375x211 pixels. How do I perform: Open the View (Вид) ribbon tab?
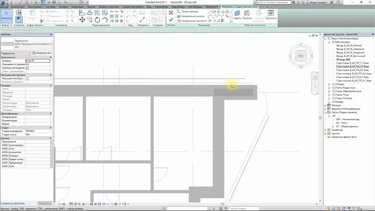pos(149,7)
